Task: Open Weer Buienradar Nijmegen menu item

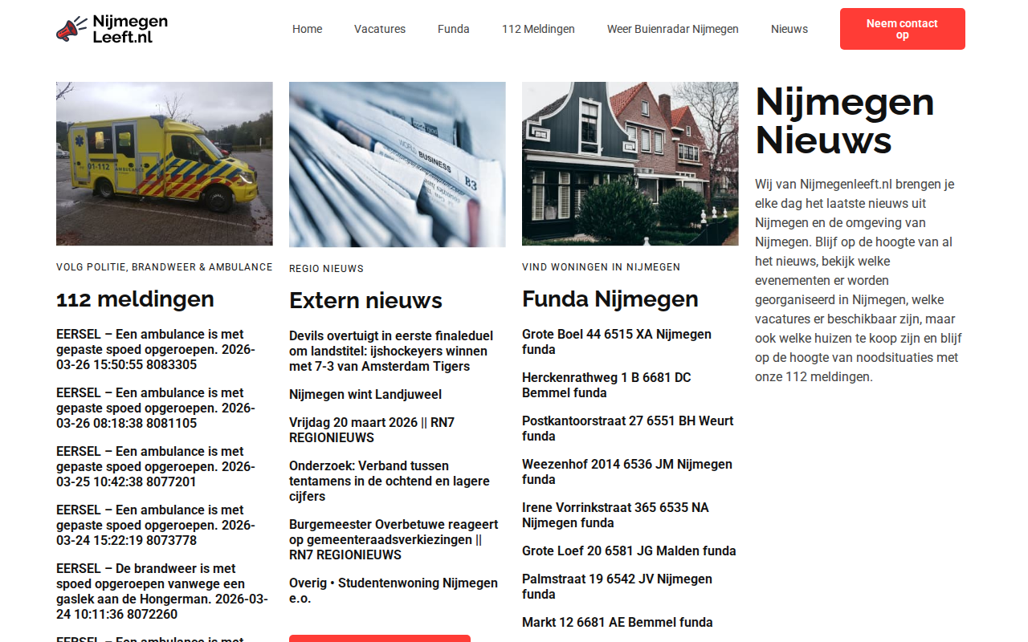Action: tap(673, 29)
